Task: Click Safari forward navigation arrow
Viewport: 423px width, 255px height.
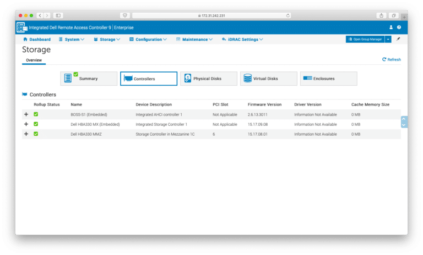Action: point(47,15)
